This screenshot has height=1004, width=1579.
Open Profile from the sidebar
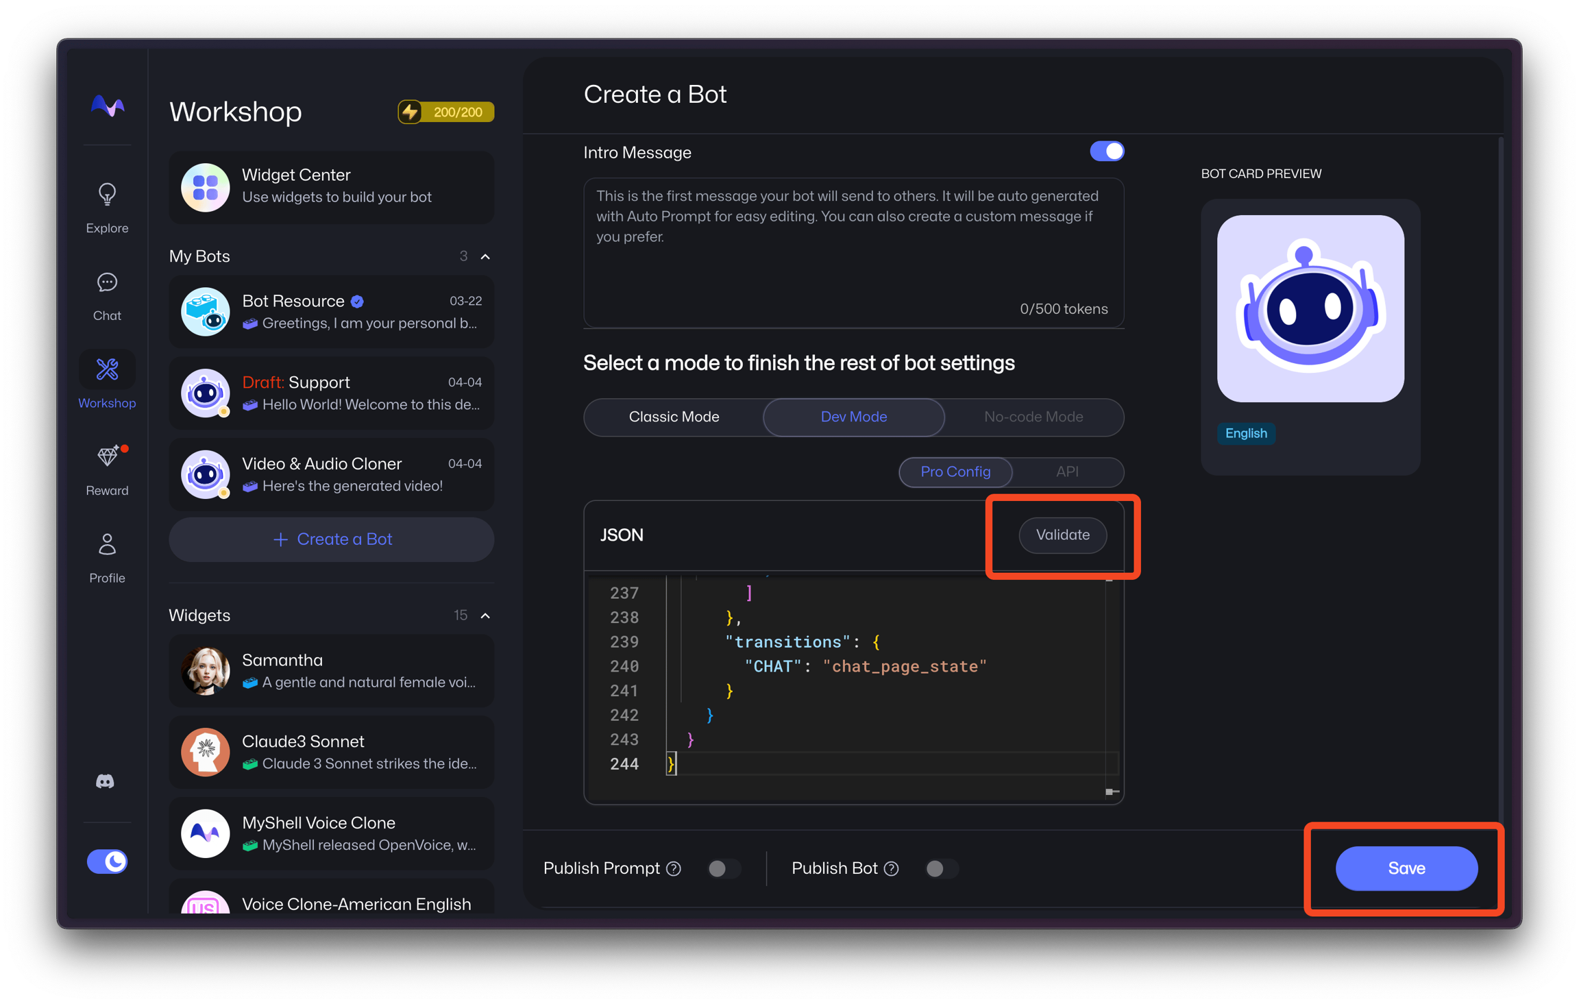click(107, 545)
